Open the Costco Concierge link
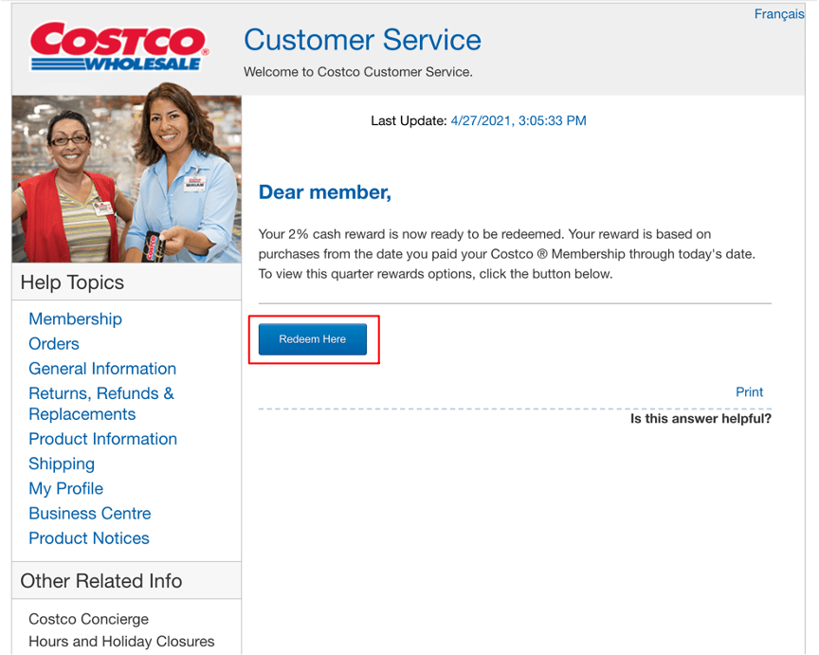The height and width of the screenshot is (655, 819). coord(88,619)
